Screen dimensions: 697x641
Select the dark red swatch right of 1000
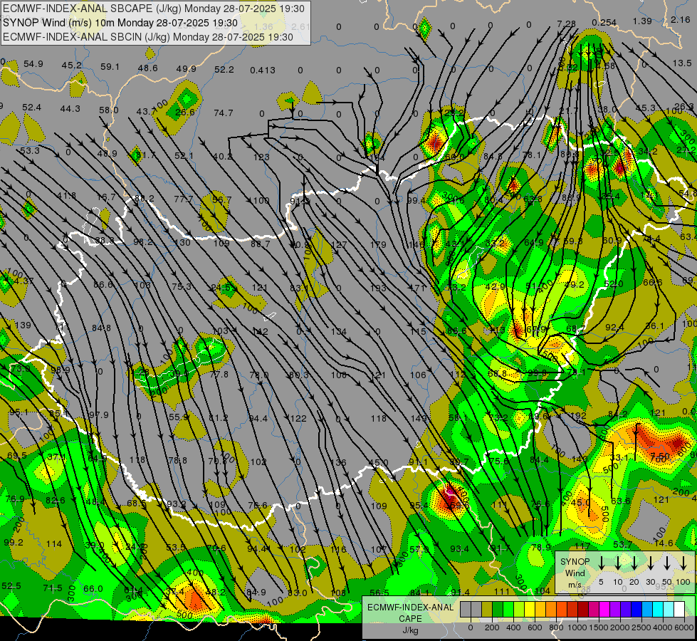pos(583,610)
